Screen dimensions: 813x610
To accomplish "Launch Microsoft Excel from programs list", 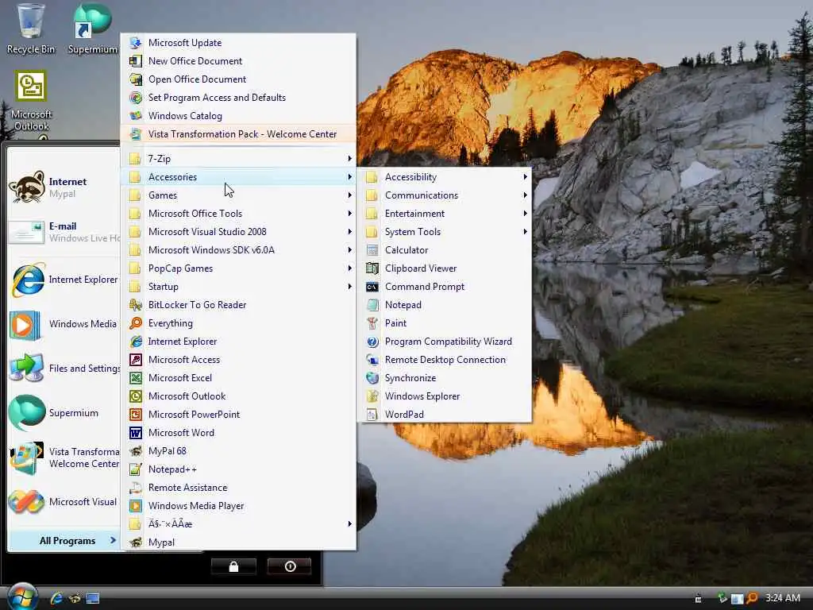I will tap(238, 377).
